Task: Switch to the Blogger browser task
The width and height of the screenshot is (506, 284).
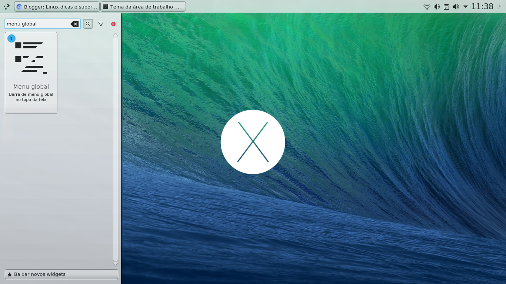Action: [x=56, y=6]
